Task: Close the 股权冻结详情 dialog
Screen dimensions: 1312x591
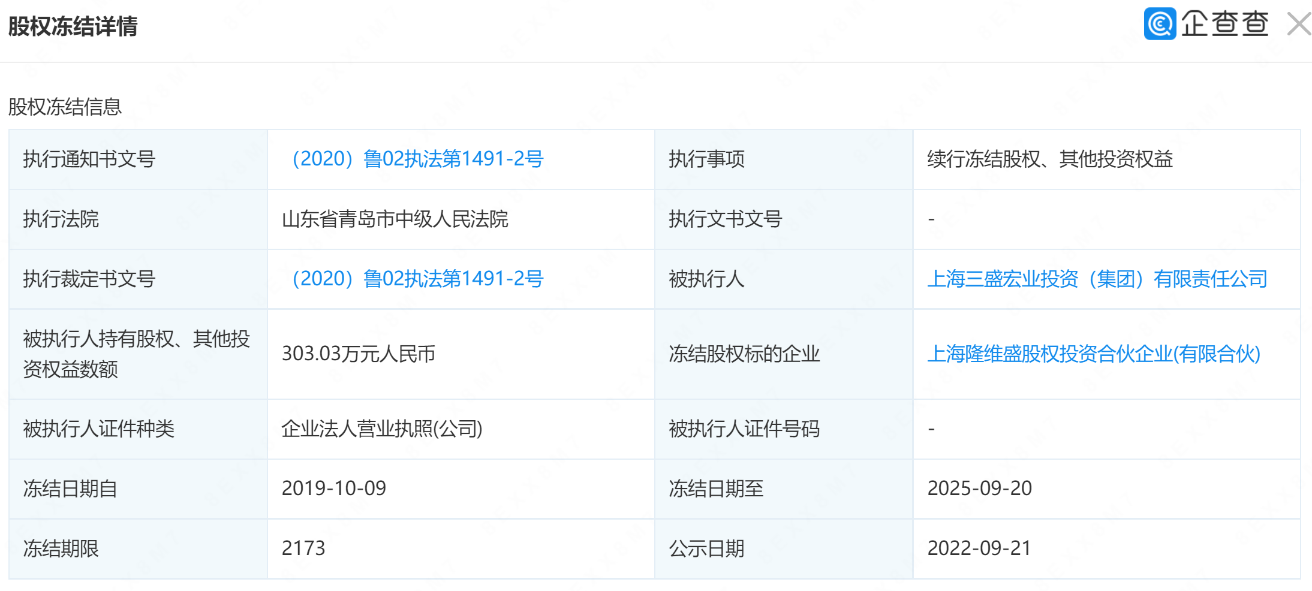Action: point(1299,25)
